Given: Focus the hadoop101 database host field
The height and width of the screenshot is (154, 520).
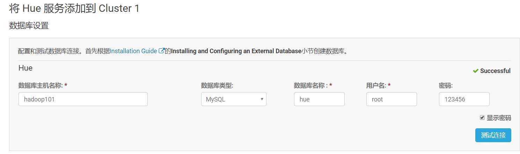Looking at the screenshot, I should click(83, 99).
